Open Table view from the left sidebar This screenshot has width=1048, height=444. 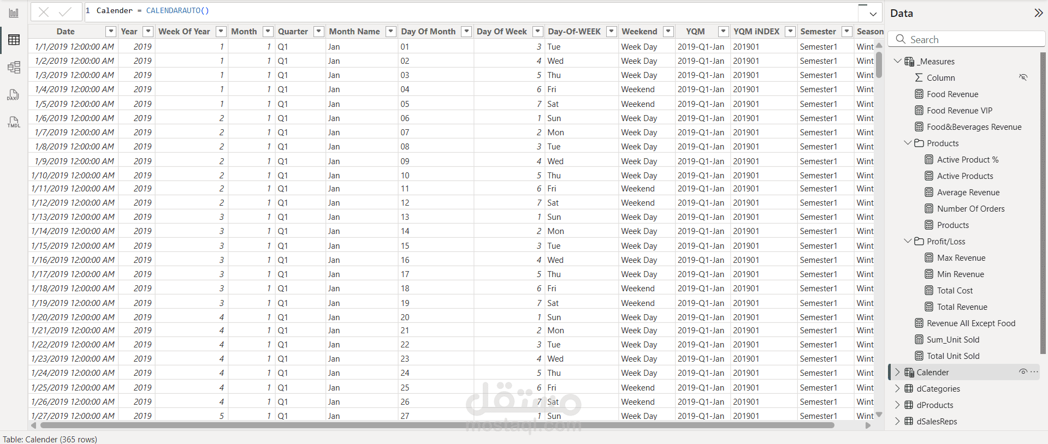(14, 40)
